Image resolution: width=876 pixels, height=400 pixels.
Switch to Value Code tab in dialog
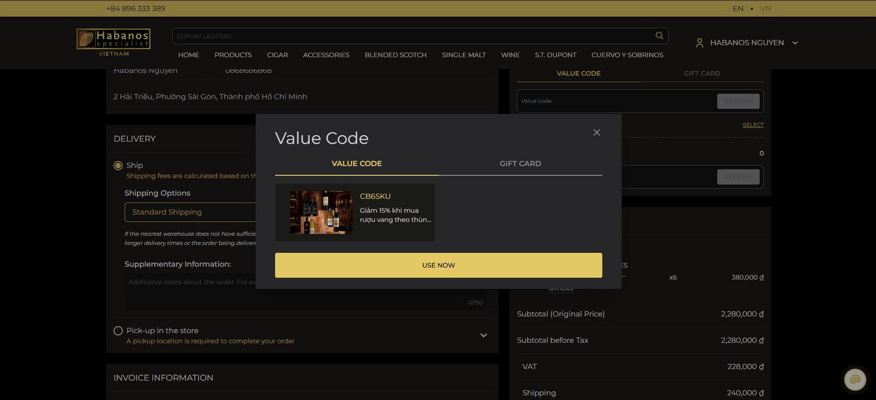click(x=357, y=164)
